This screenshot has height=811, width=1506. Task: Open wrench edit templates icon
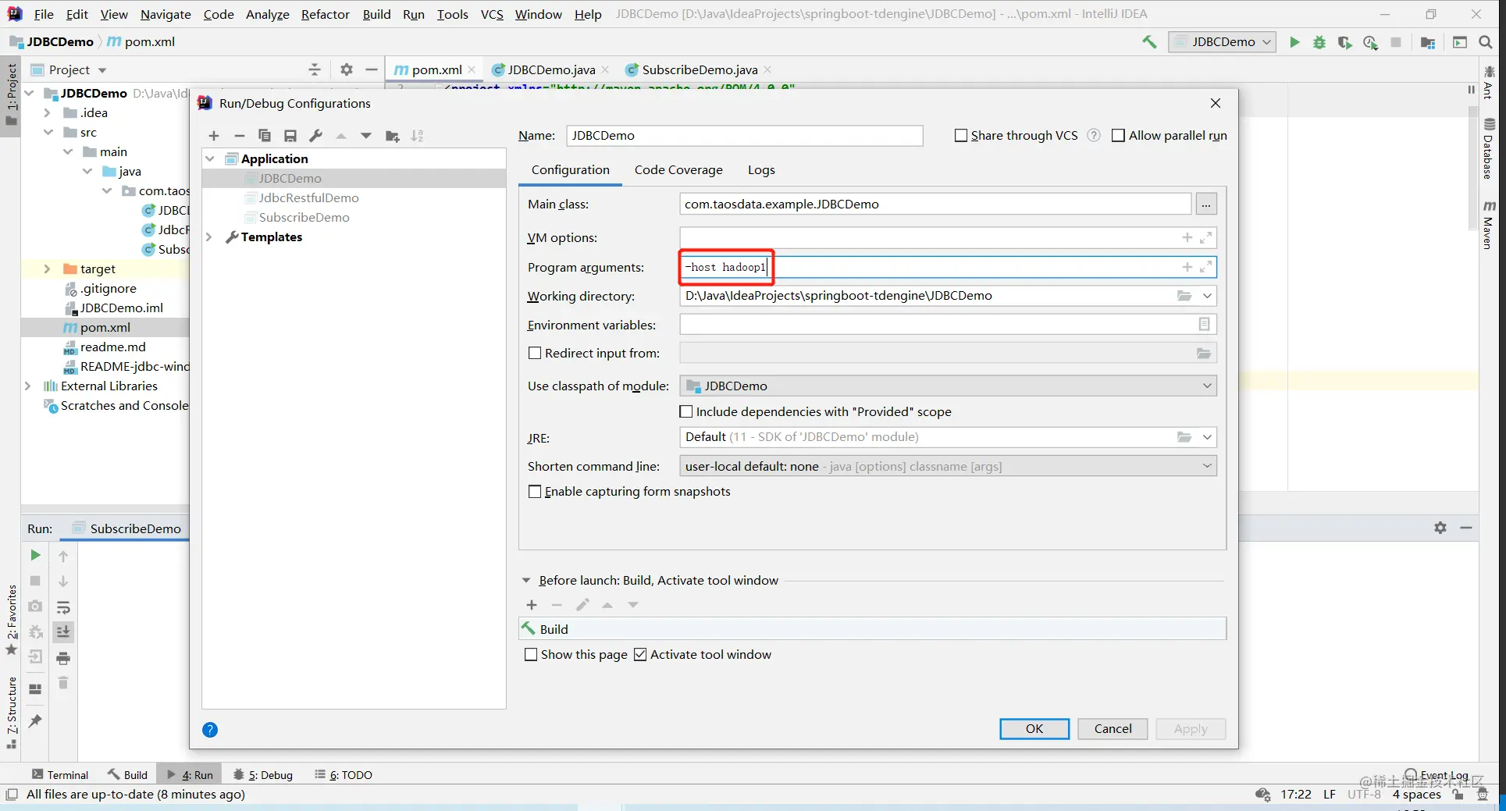(315, 136)
